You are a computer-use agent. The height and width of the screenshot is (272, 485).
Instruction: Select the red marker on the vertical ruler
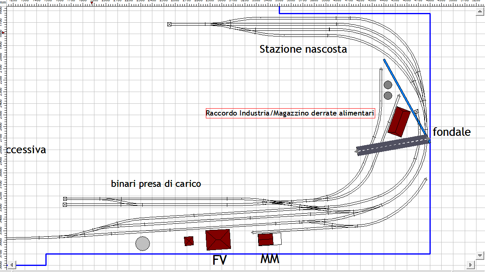(3, 32)
